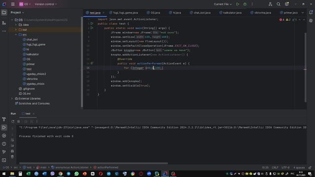This screenshot has width=315, height=177.
Task: Click gutter run icon beside main method
Action: click(92, 28)
